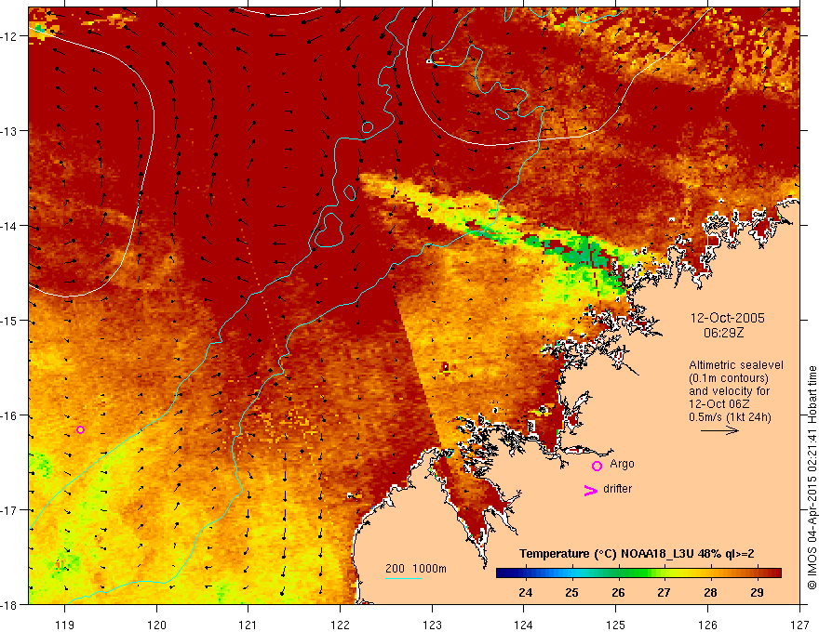The width and height of the screenshot is (819, 632).
Task: Click the color bar label "24"
Action: point(526,592)
